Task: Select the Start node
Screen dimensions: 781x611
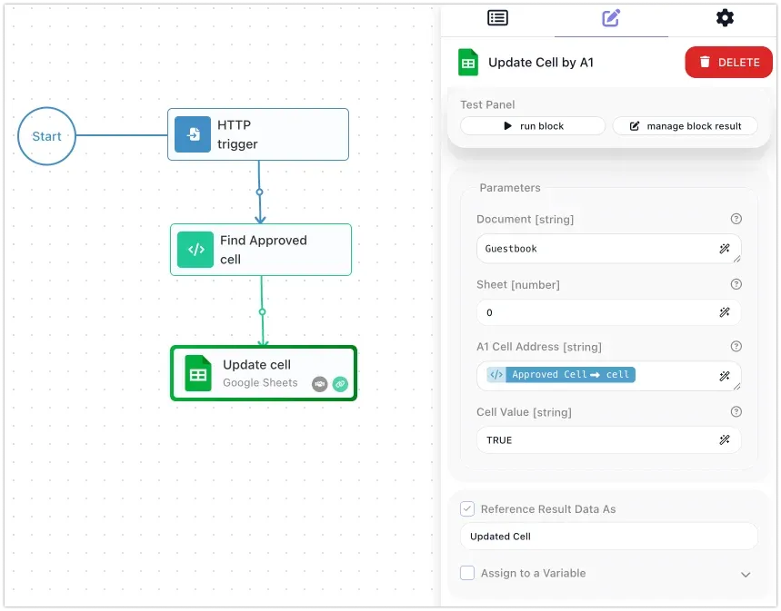Action: [46, 136]
